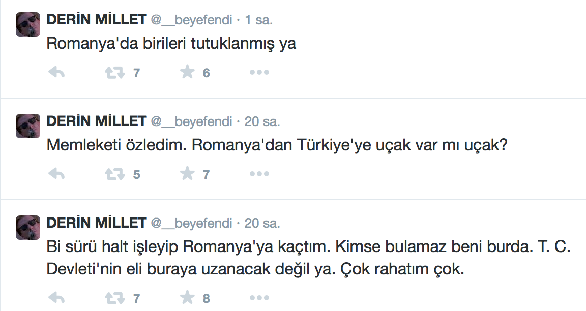
Task: Open more options on the 'Memleketi özledim' tweet
Action: pyautogui.click(x=259, y=174)
